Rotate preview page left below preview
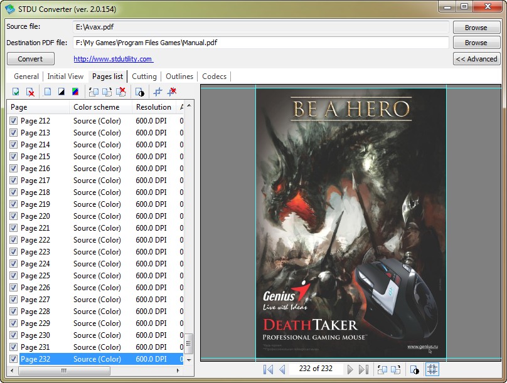This screenshot has width=507, height=383. click(382, 369)
